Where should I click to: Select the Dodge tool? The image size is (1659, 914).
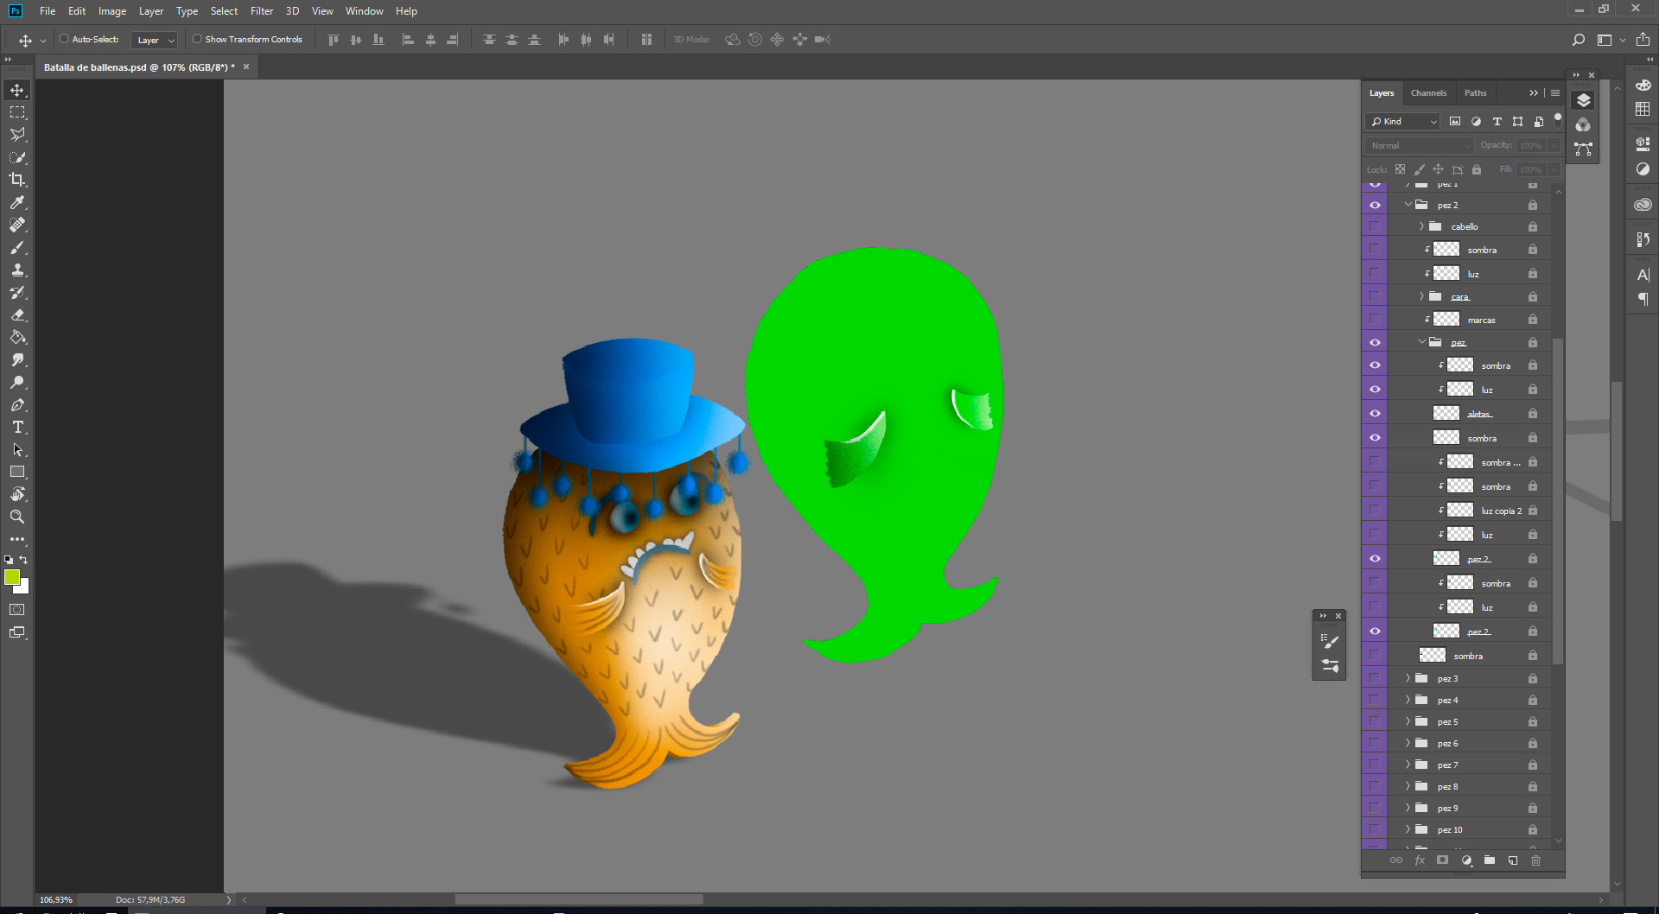(x=17, y=382)
